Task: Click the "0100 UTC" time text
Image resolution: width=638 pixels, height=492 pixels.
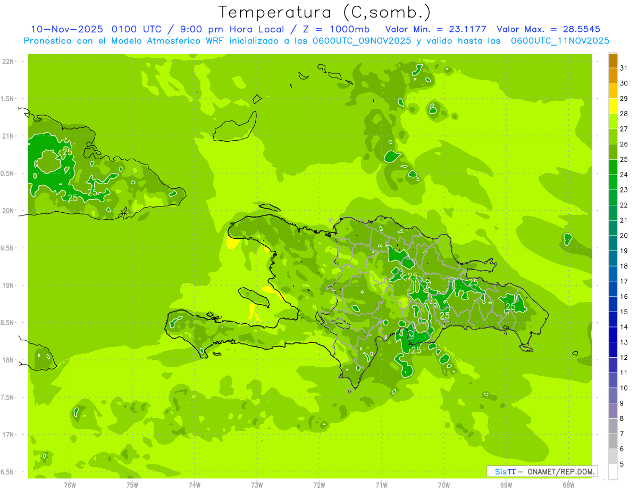Action: [x=137, y=29]
